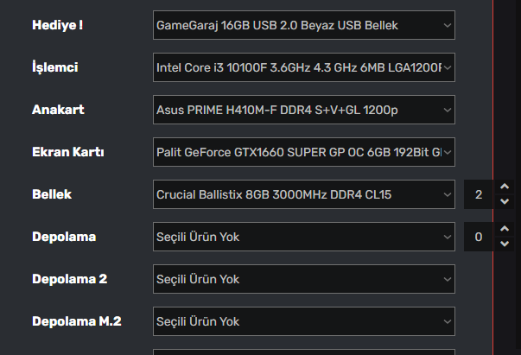Viewport: 521px width, 355px height.
Task: Decrease Depolama quantity with down arrow
Action: (x=505, y=244)
